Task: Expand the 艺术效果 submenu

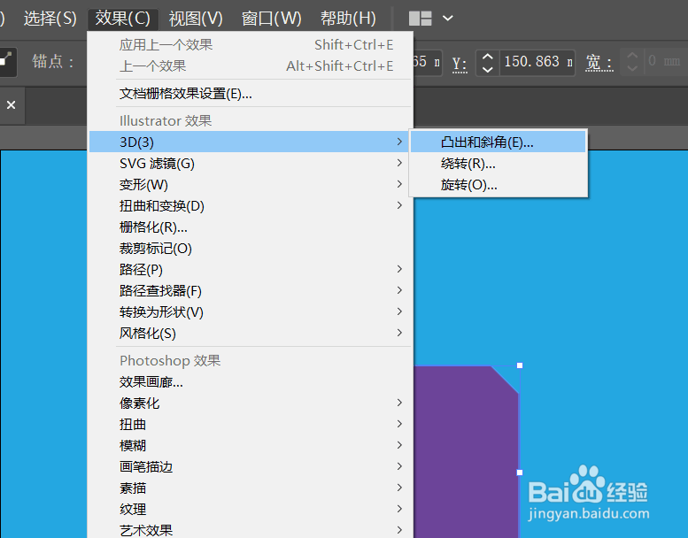Action: point(251,530)
